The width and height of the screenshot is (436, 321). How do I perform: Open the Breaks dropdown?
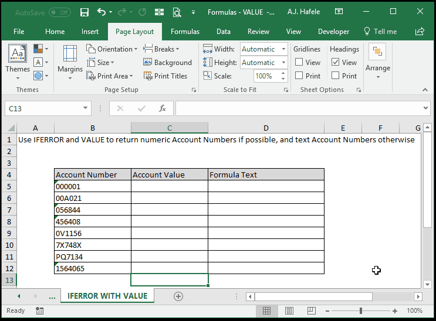pyautogui.click(x=161, y=49)
